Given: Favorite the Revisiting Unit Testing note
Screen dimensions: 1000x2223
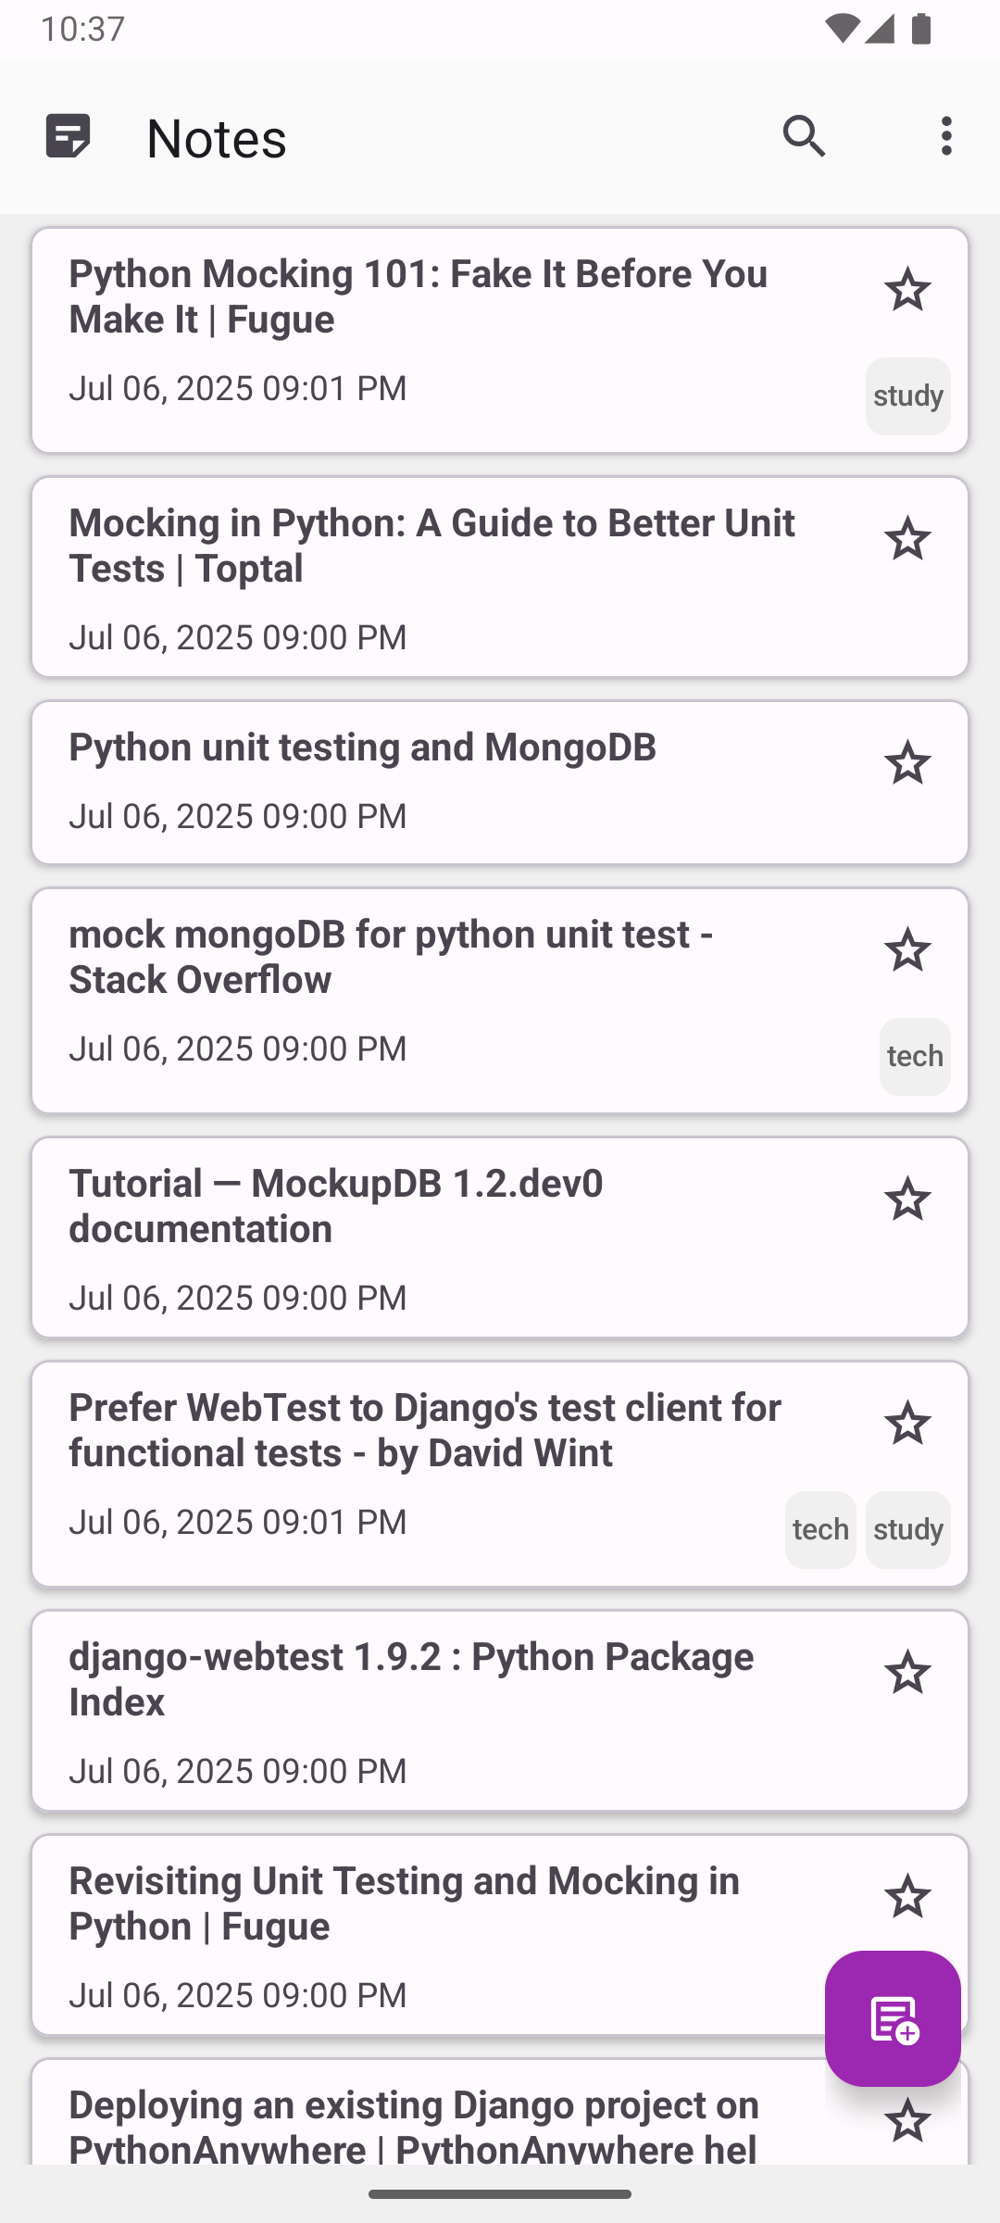Looking at the screenshot, I should (x=907, y=1897).
